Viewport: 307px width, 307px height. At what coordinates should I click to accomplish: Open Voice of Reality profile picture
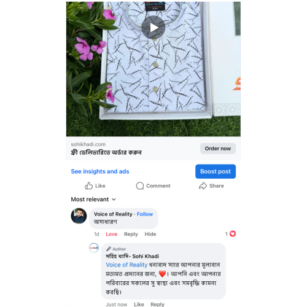pyautogui.click(x=79, y=216)
